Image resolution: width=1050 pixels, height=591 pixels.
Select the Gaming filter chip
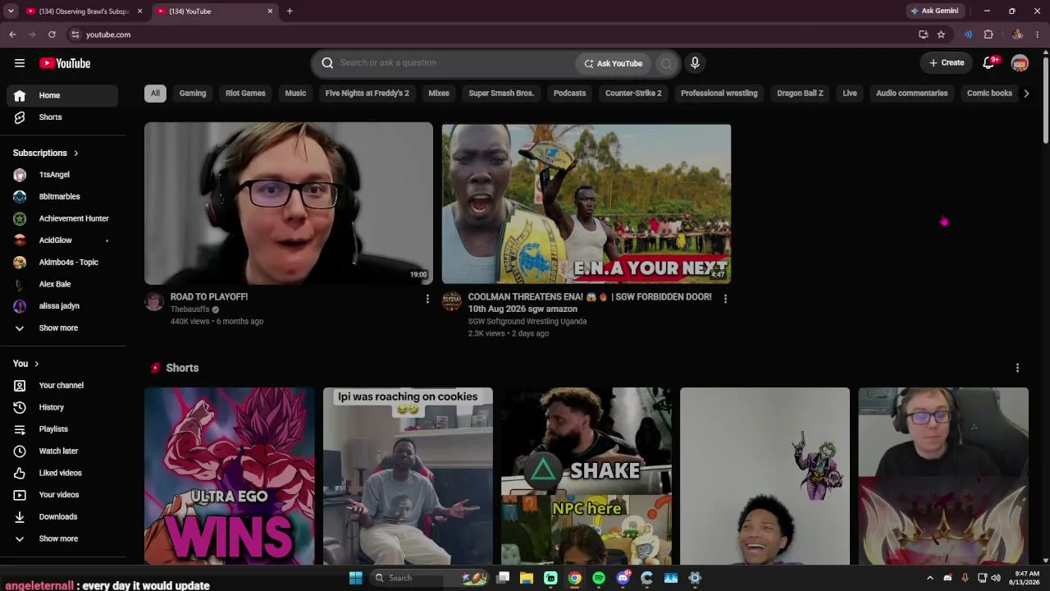click(x=193, y=94)
